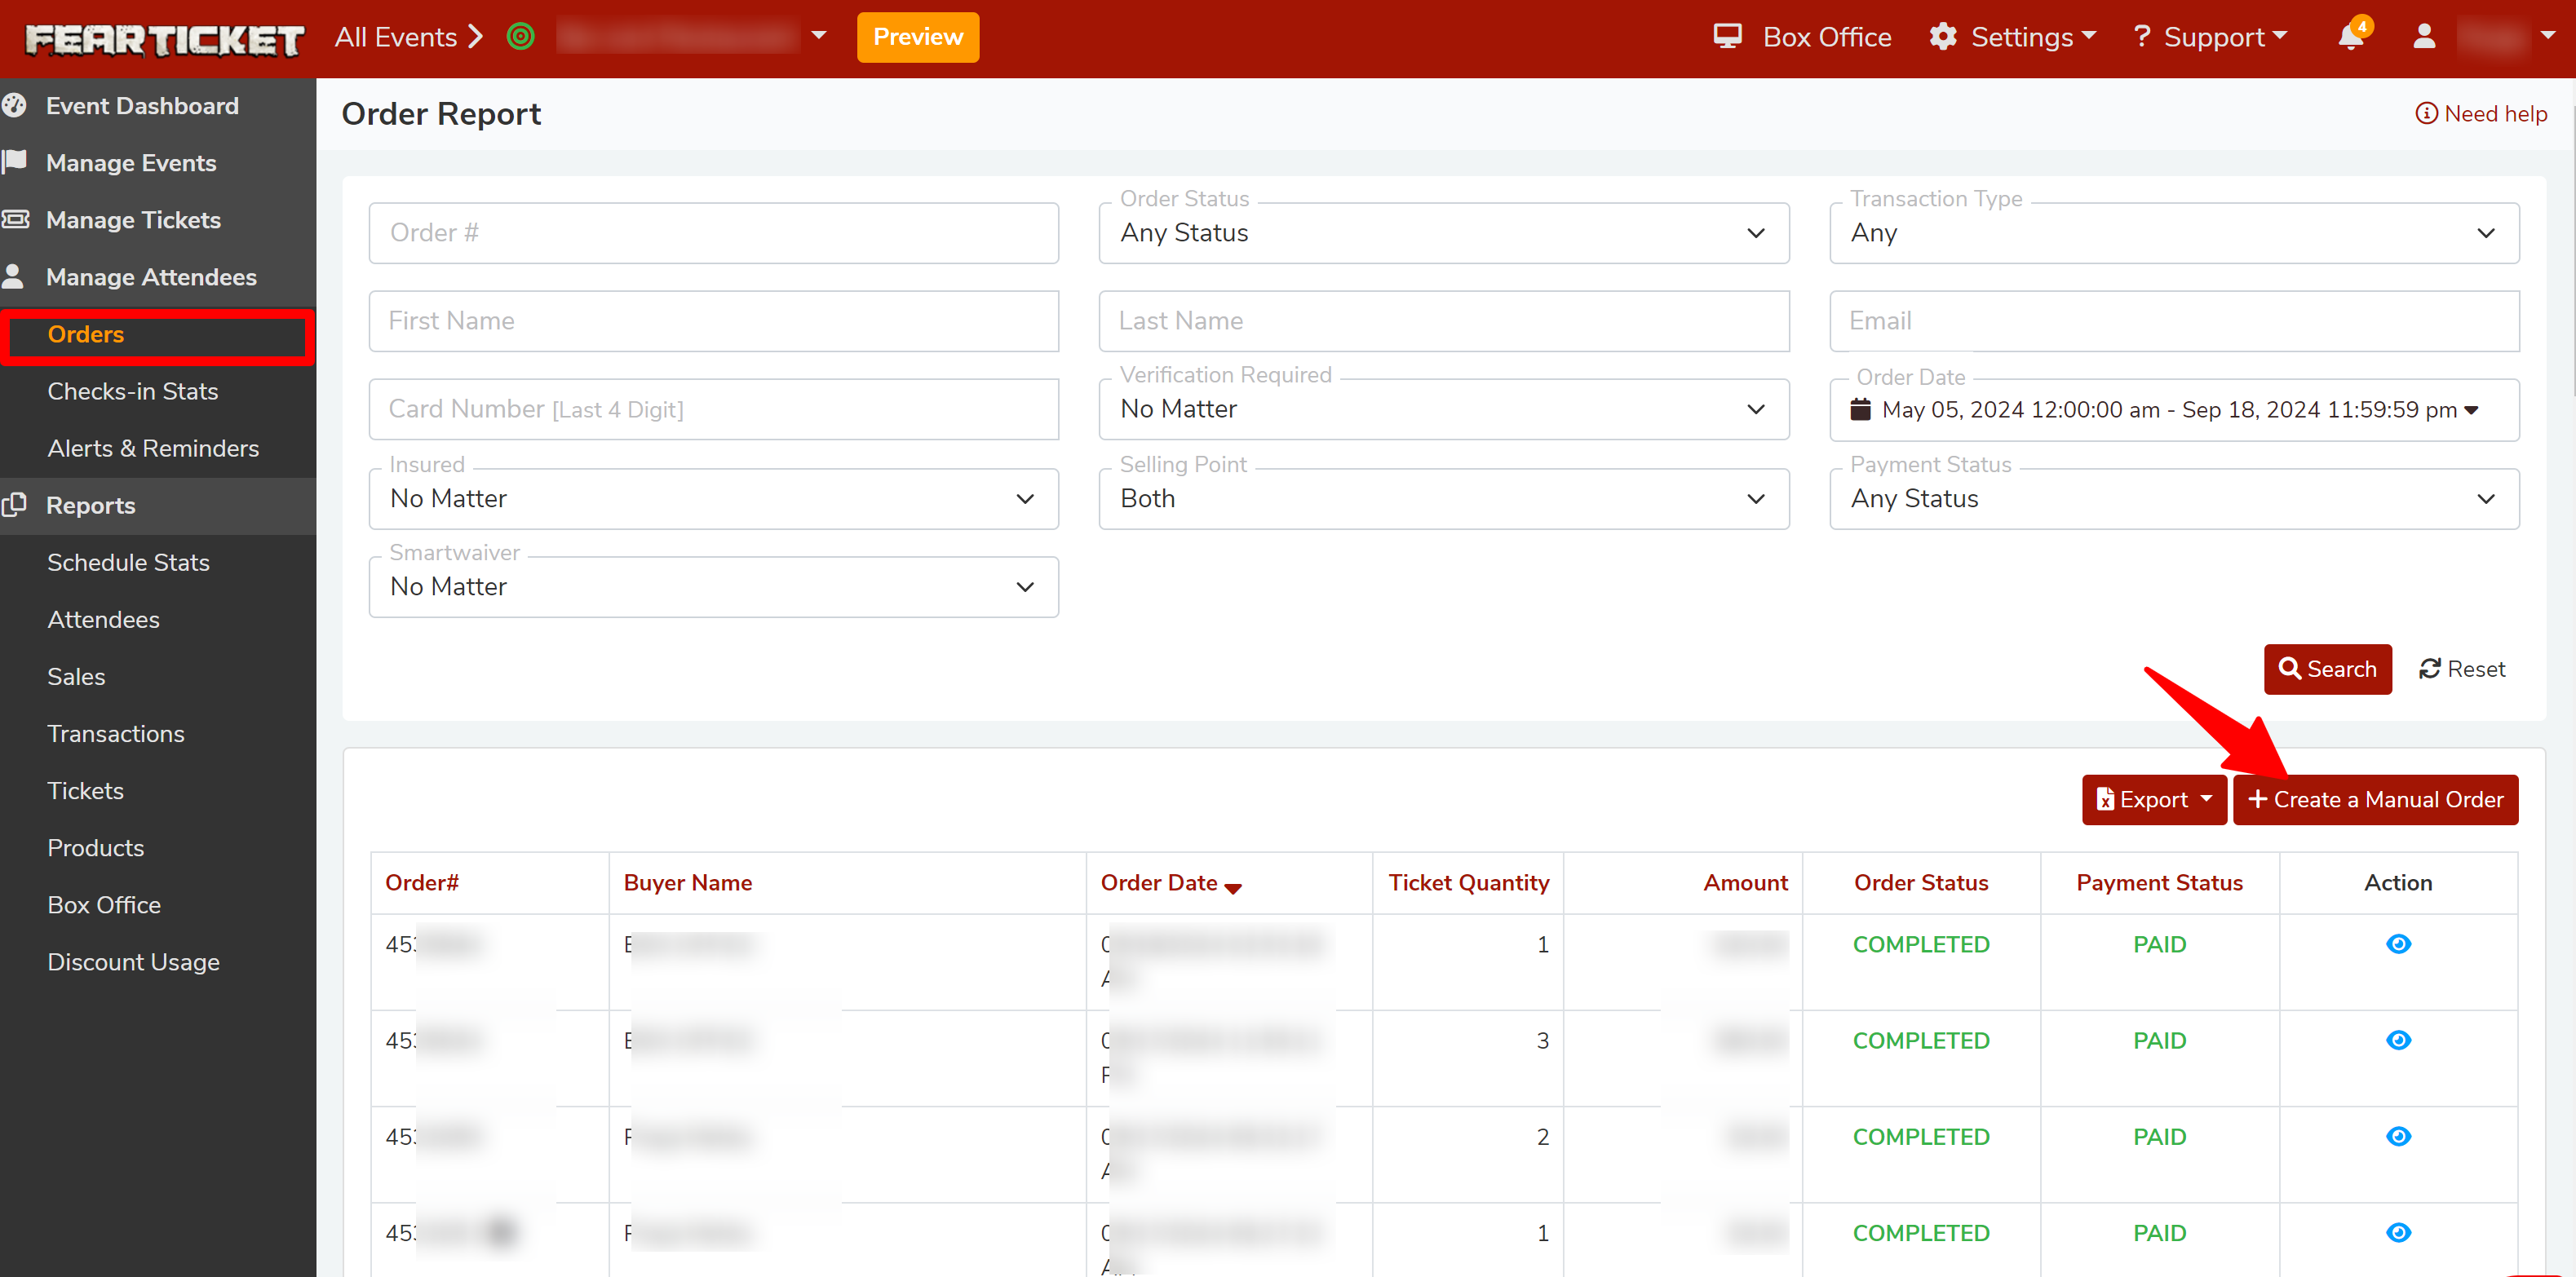This screenshot has height=1277, width=2576.
Task: Click the notification bell icon
Action: [x=2349, y=38]
